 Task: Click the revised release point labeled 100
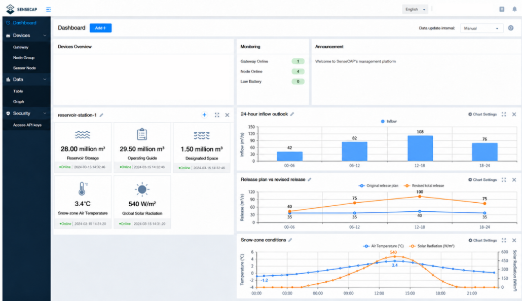(420, 197)
